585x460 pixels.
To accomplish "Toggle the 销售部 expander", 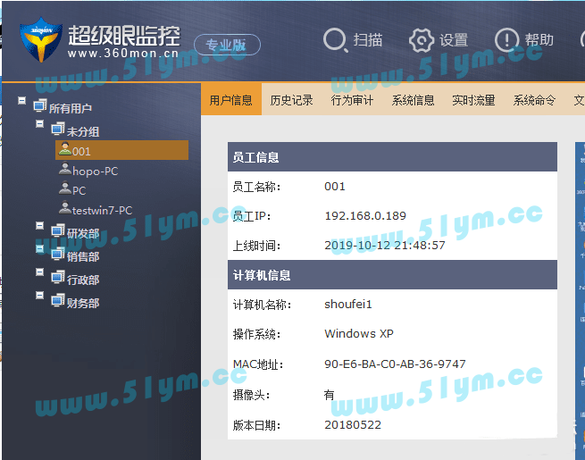I will pyautogui.click(x=39, y=248).
